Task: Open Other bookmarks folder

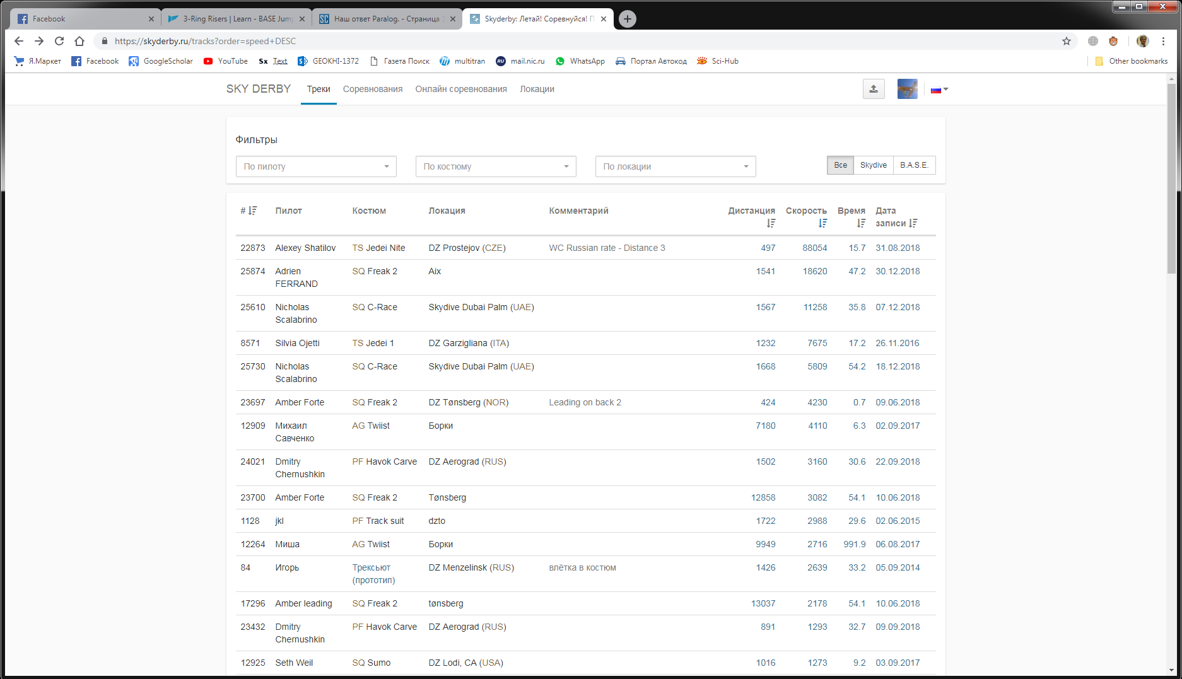Action: pos(1132,61)
